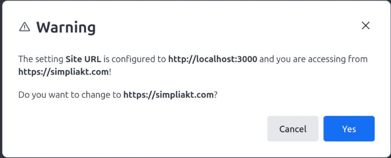Confirm the URL change with Yes

tap(349, 129)
